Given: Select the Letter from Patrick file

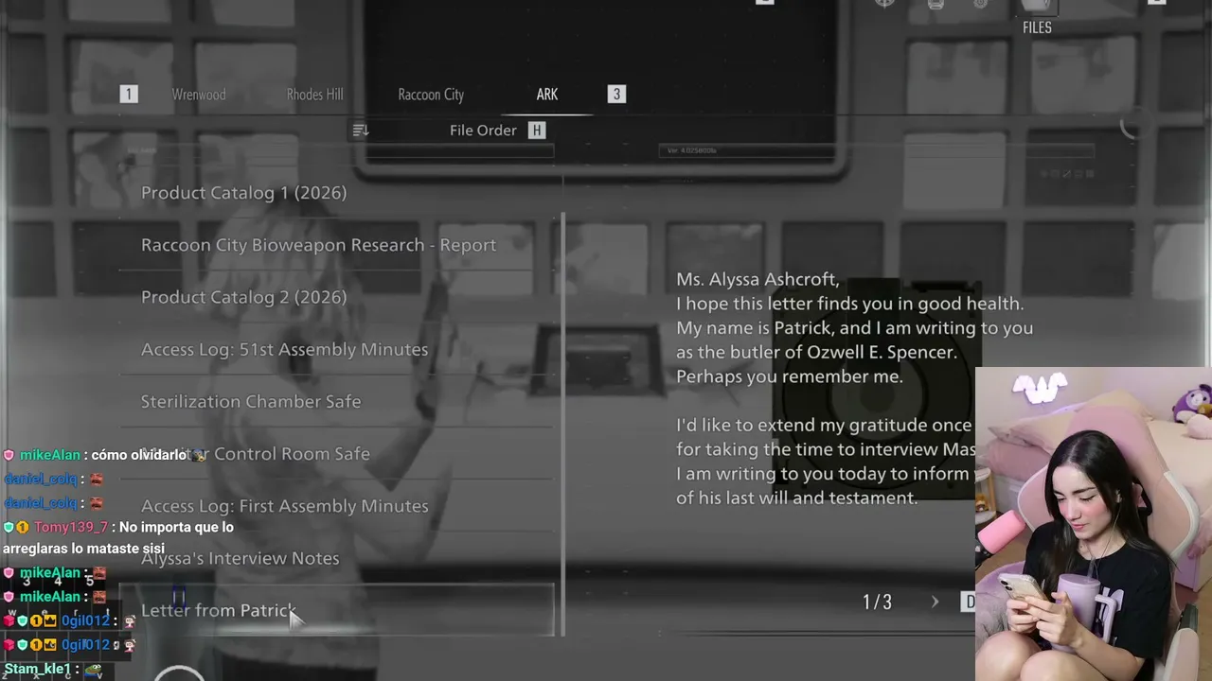Looking at the screenshot, I should click(x=336, y=610).
